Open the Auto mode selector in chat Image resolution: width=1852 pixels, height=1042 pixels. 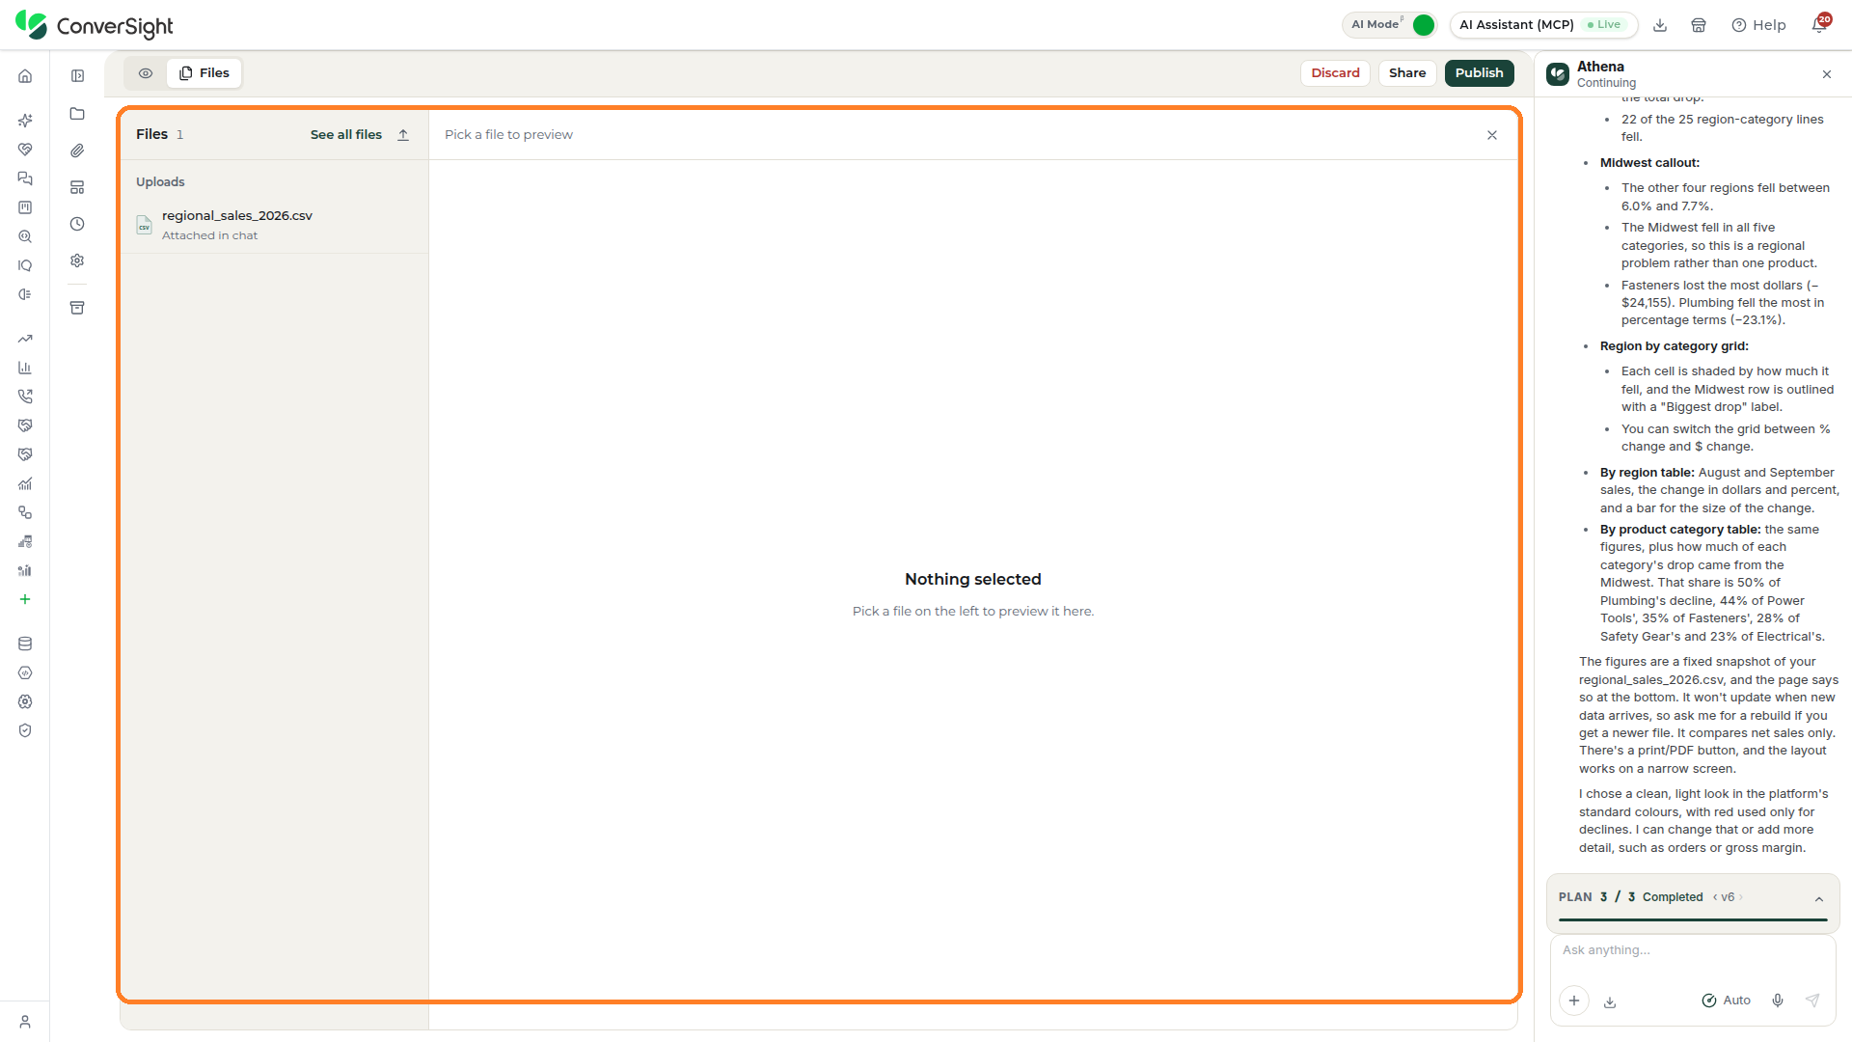click(1726, 1001)
